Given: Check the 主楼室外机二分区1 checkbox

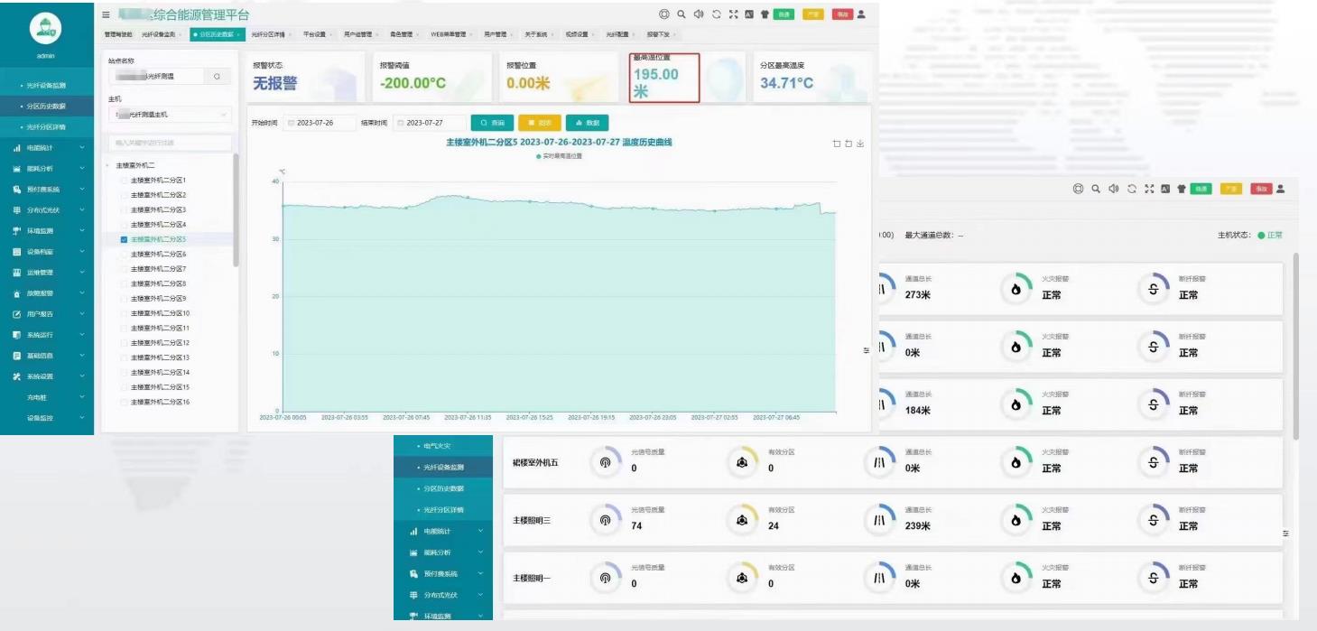Looking at the screenshot, I should 124,181.
